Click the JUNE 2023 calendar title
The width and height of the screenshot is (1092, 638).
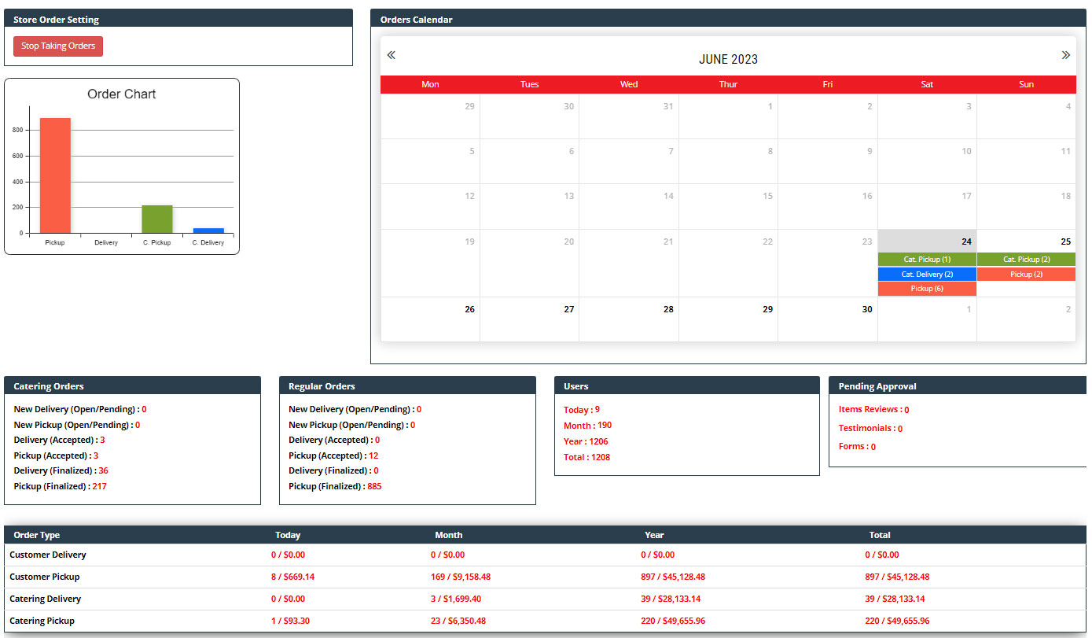pyautogui.click(x=728, y=59)
